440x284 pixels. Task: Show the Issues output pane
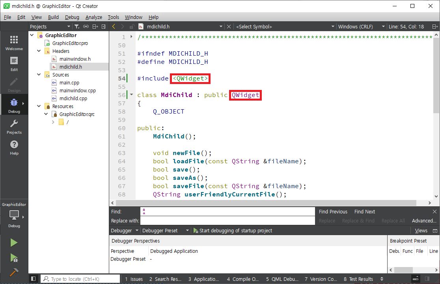134,279
